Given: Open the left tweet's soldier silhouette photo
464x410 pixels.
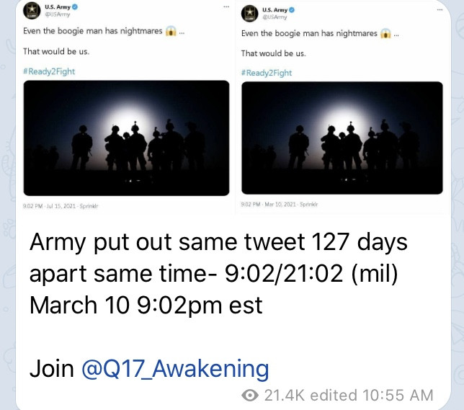Looking at the screenshot, I should coord(126,136).
